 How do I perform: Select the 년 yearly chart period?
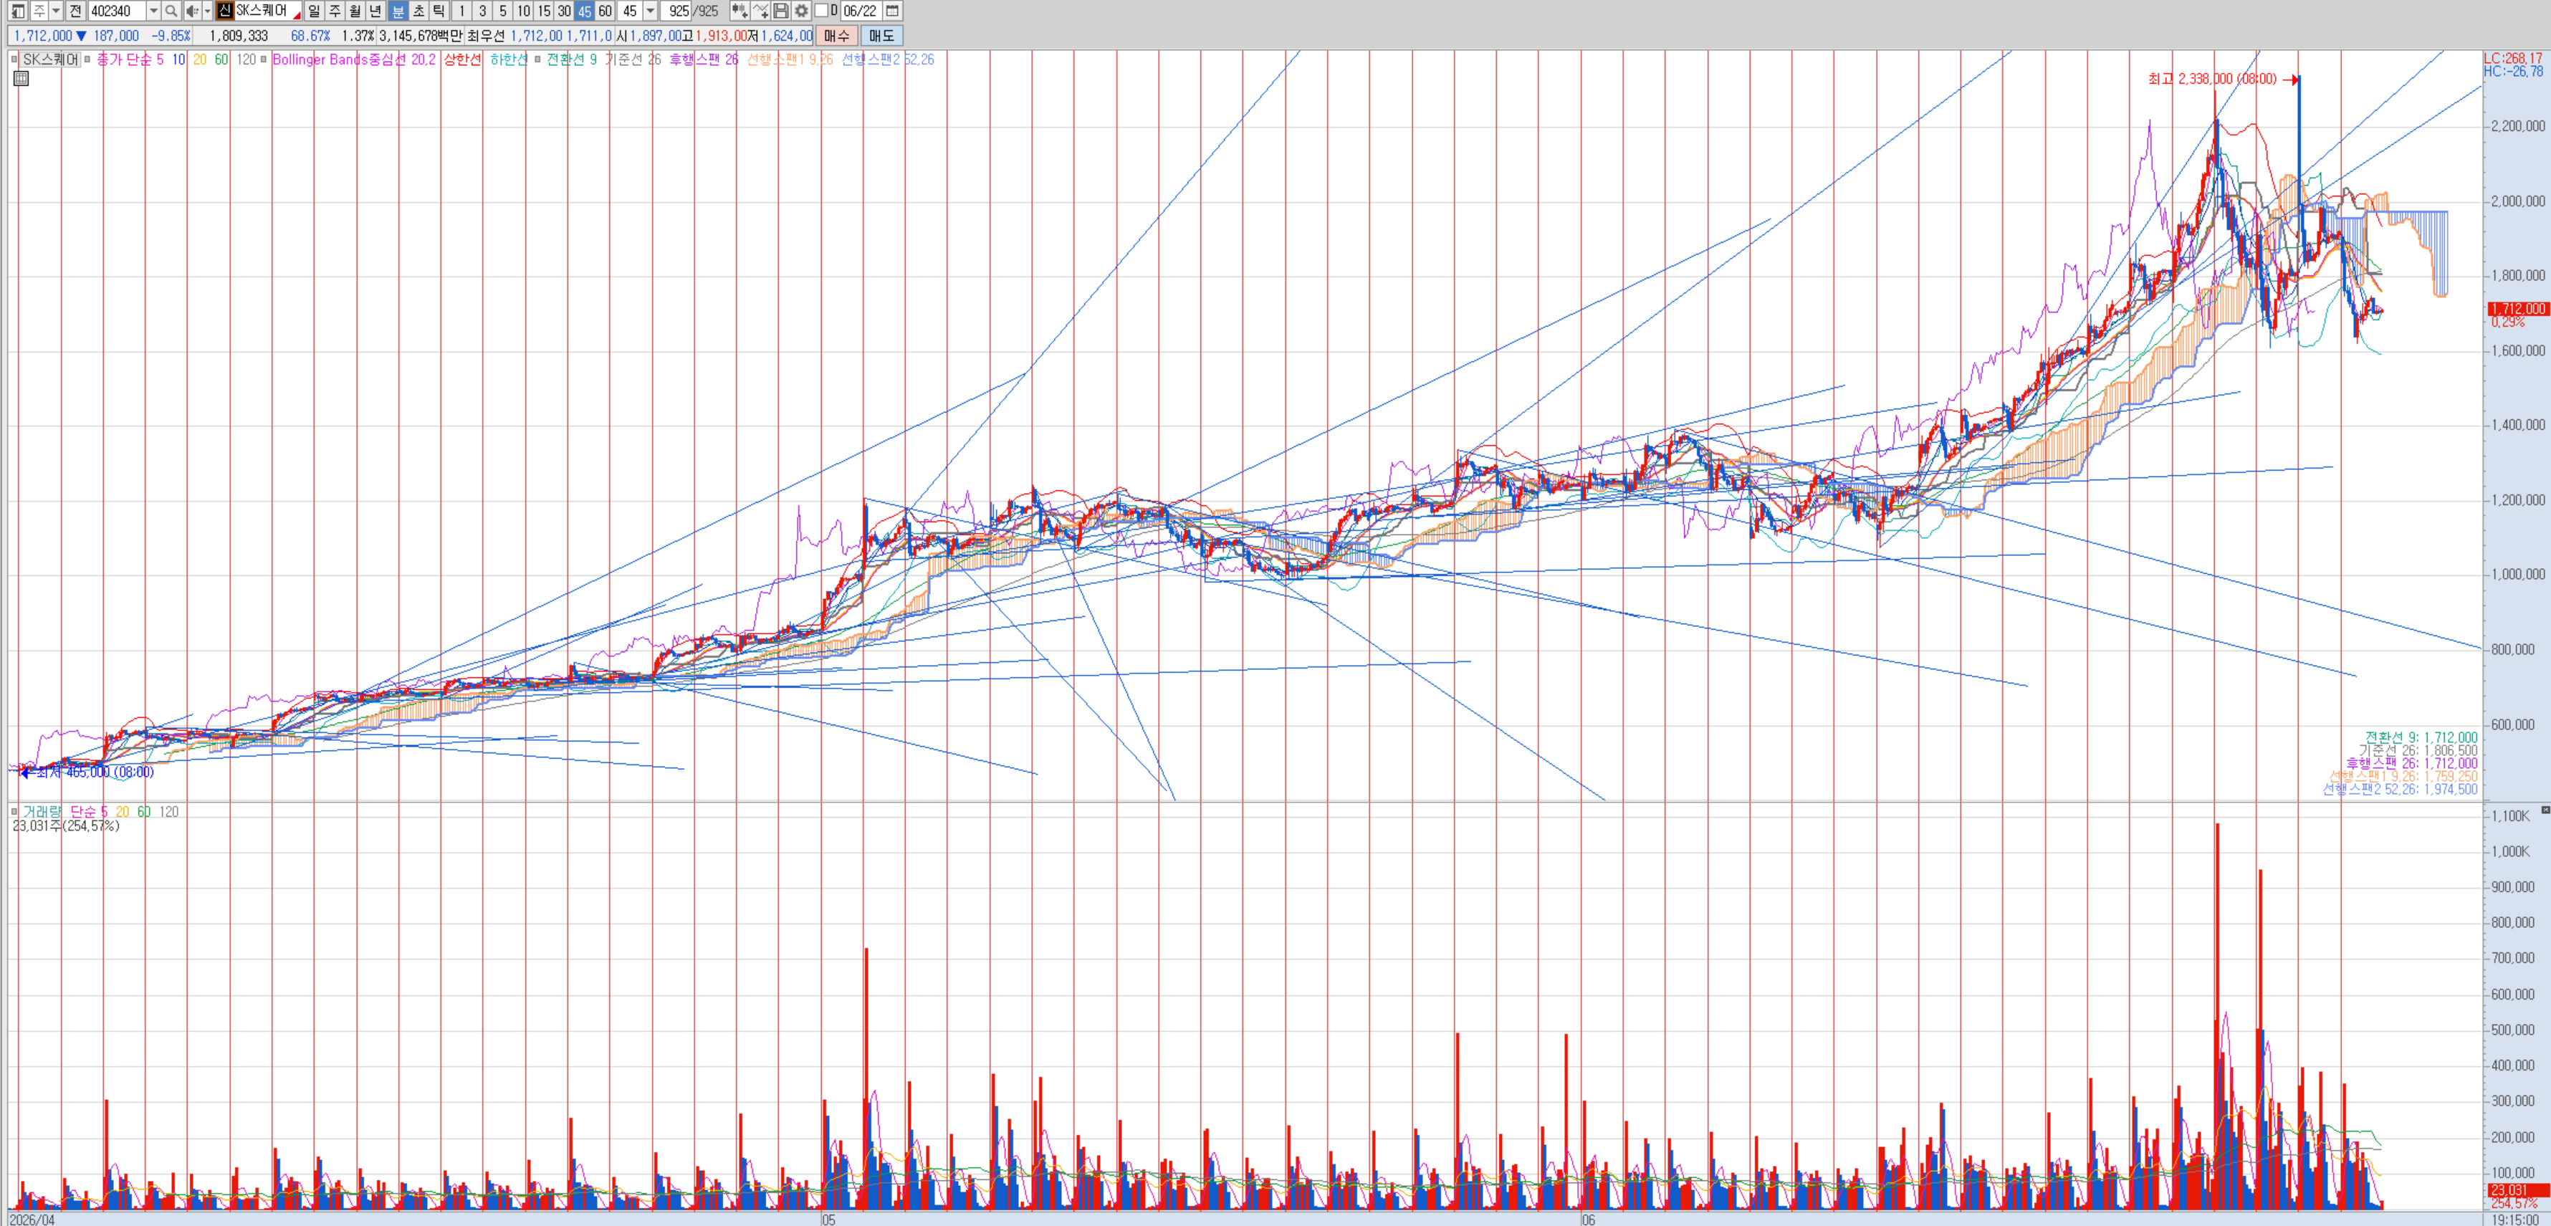pyautogui.click(x=376, y=11)
